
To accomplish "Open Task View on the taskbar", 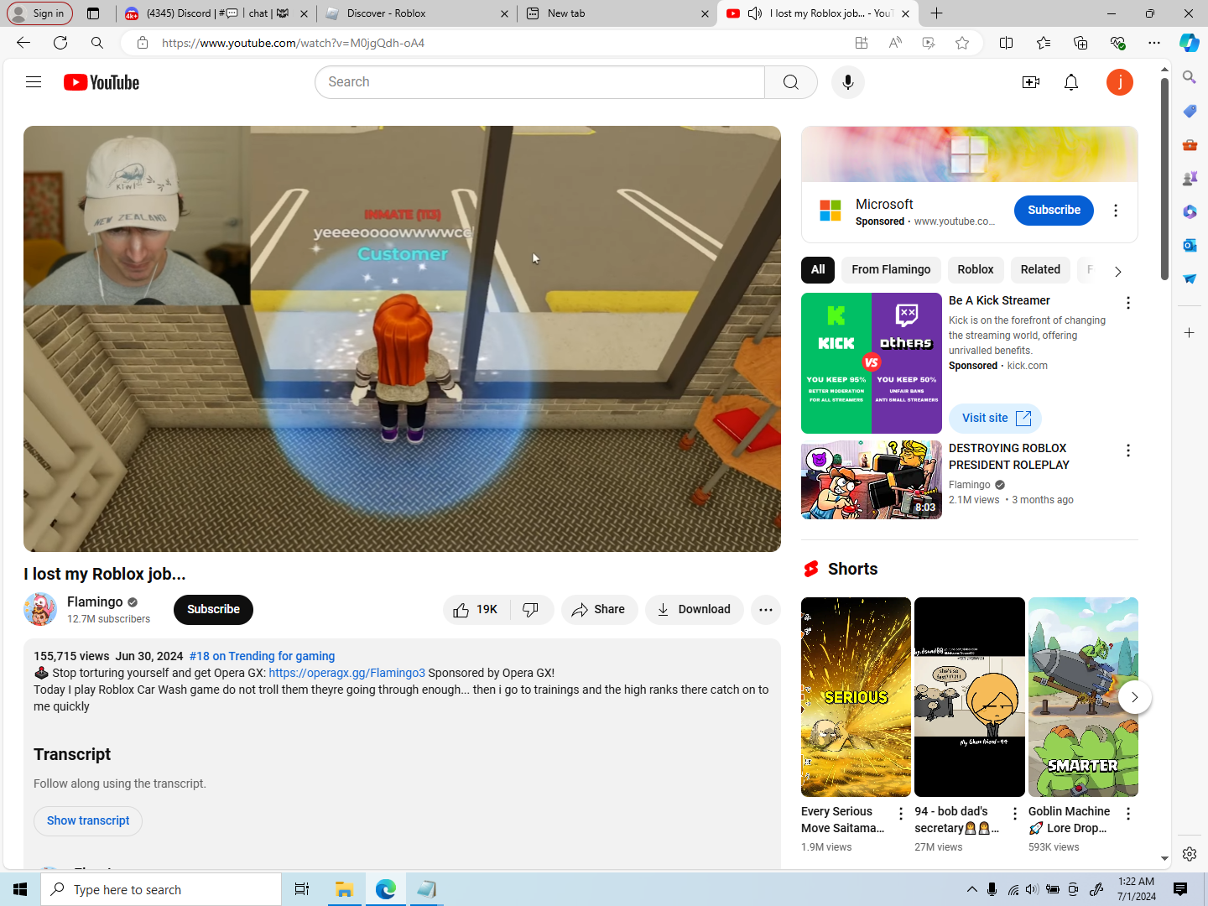I will point(302,889).
